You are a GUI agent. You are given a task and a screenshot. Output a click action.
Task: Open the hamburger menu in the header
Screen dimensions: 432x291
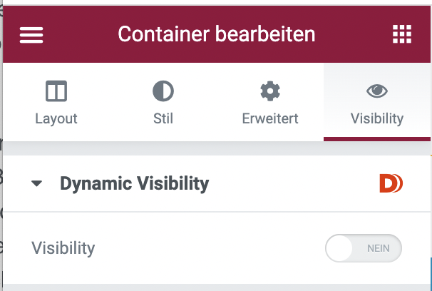[31, 35]
